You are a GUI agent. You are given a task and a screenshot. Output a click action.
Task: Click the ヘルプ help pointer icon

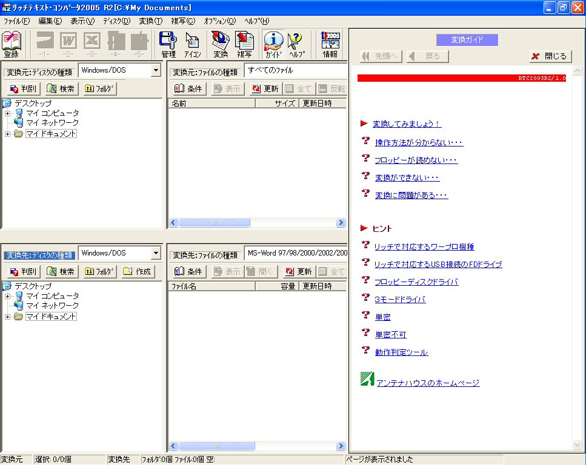pos(297,44)
